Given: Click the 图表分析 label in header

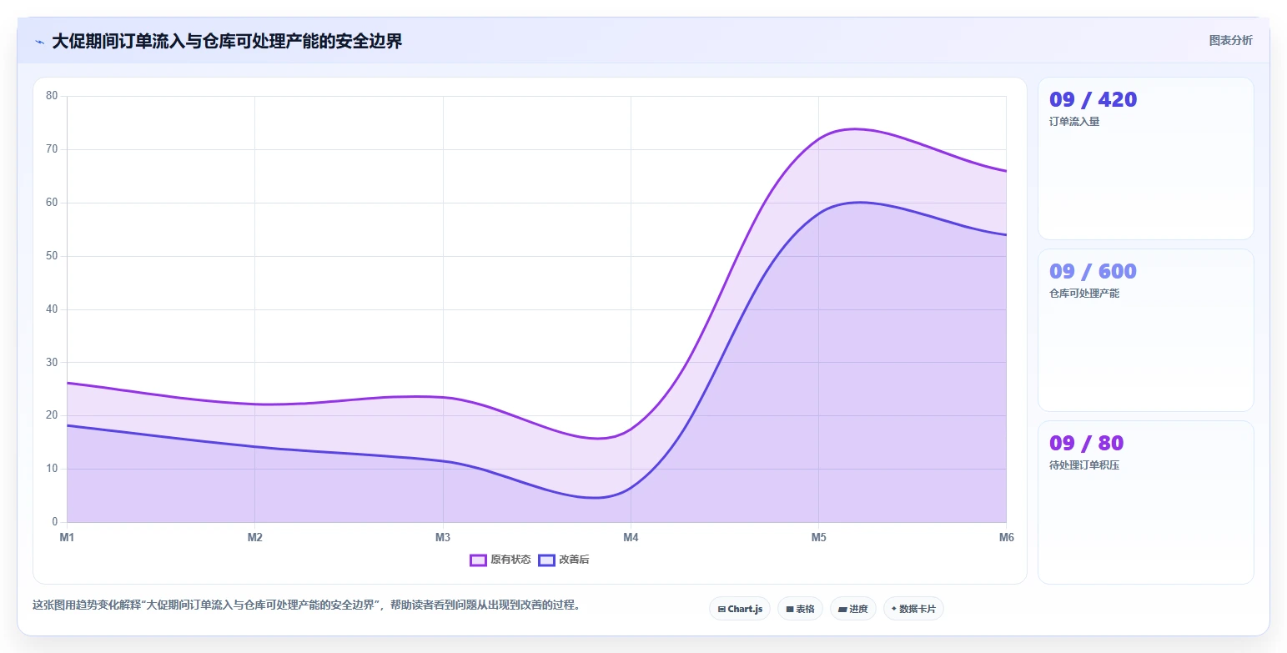Looking at the screenshot, I should coord(1230,41).
